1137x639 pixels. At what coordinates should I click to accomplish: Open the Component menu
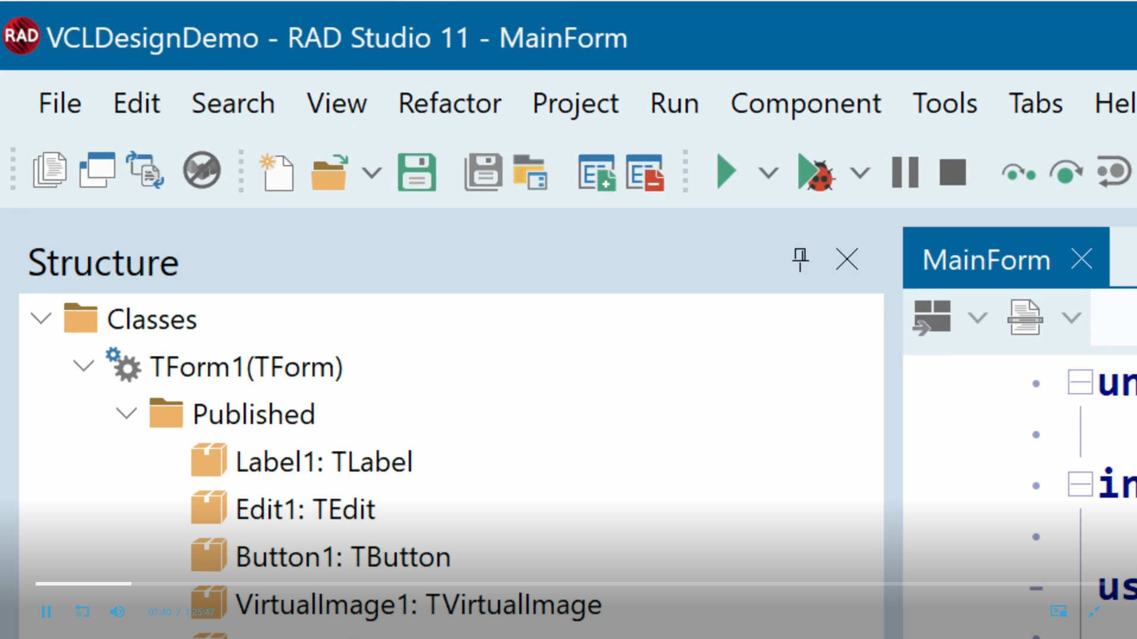tap(806, 104)
